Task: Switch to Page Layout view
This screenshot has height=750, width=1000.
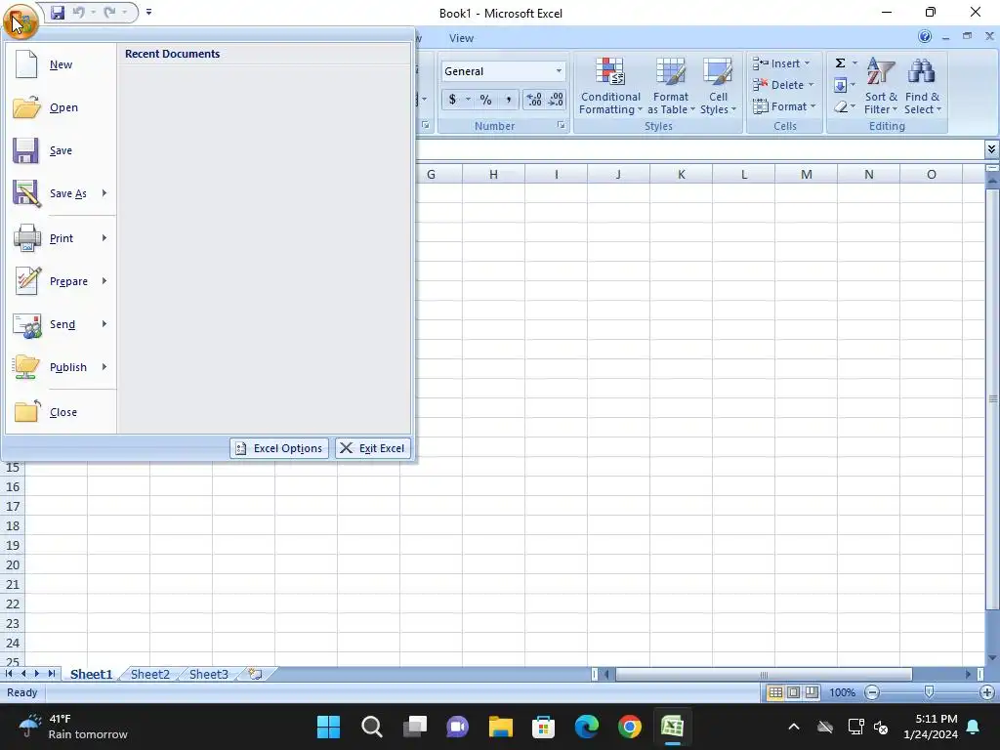Action: [793, 692]
